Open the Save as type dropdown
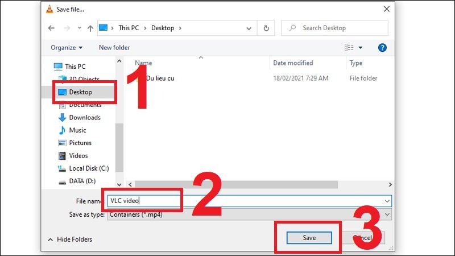Image resolution: width=455 pixels, height=256 pixels. point(387,214)
